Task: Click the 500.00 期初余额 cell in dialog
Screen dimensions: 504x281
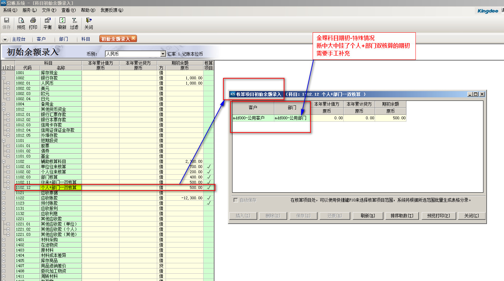Action: 390,118
